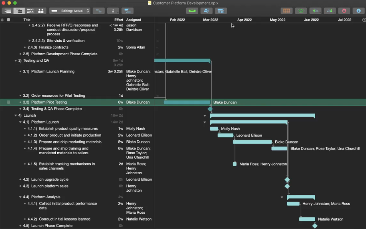Click the assign resource person icon

tap(113, 11)
